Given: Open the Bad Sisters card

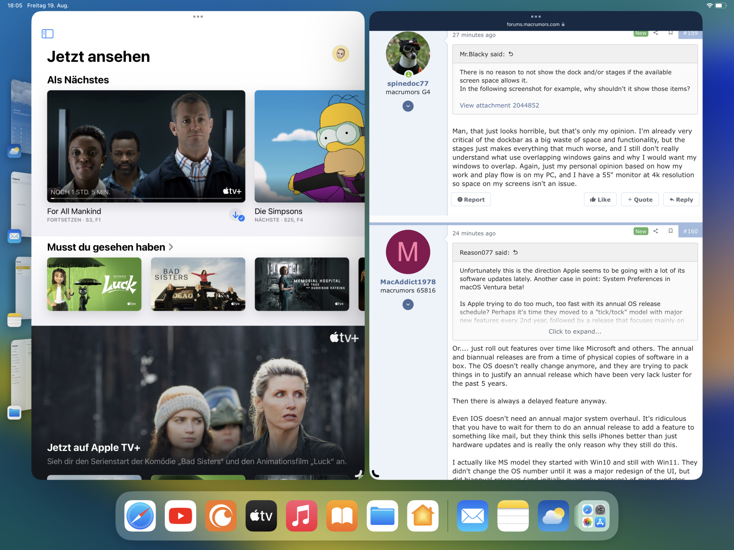Looking at the screenshot, I should pyautogui.click(x=198, y=284).
